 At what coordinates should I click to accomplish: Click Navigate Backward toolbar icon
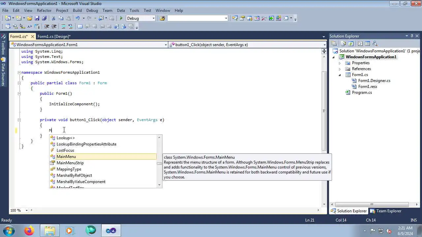tap(101, 18)
